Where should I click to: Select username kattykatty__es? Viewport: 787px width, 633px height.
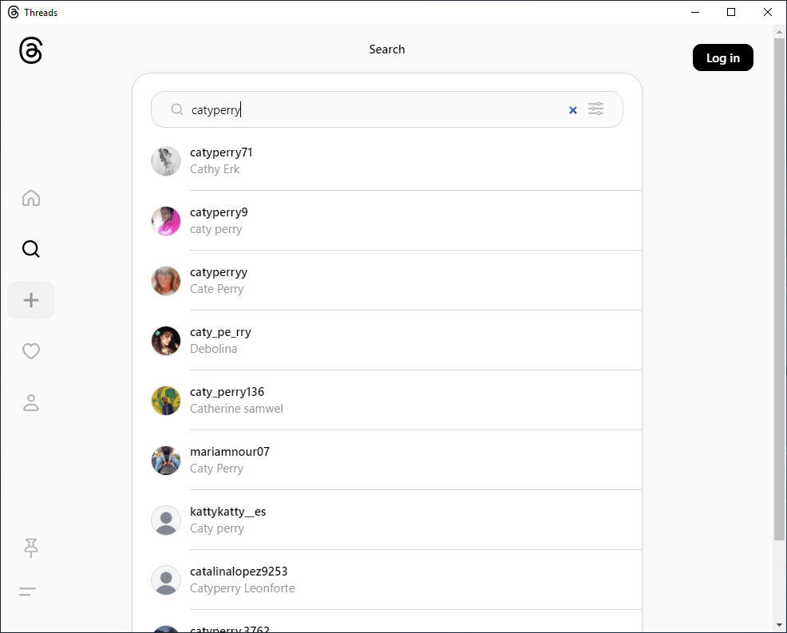coord(227,512)
